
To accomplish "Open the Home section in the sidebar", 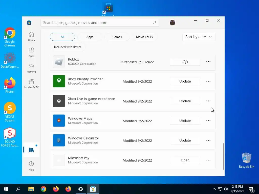I will tap(31, 37).
